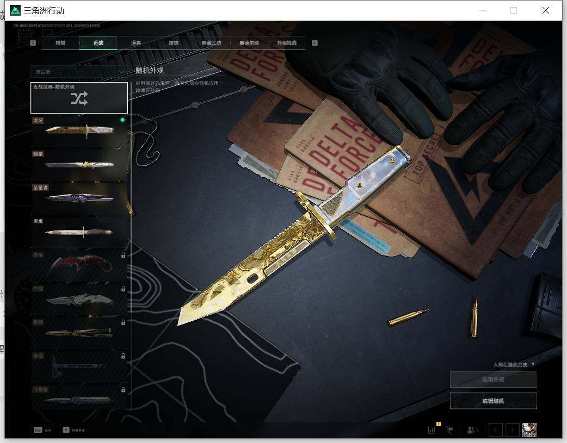Open the signal stats bar-chart icon
The width and height of the screenshot is (567, 443).
pos(432,429)
